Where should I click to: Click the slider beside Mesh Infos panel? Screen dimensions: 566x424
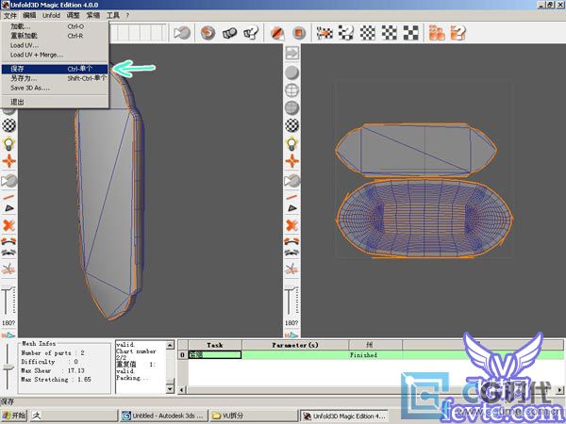click(8, 367)
